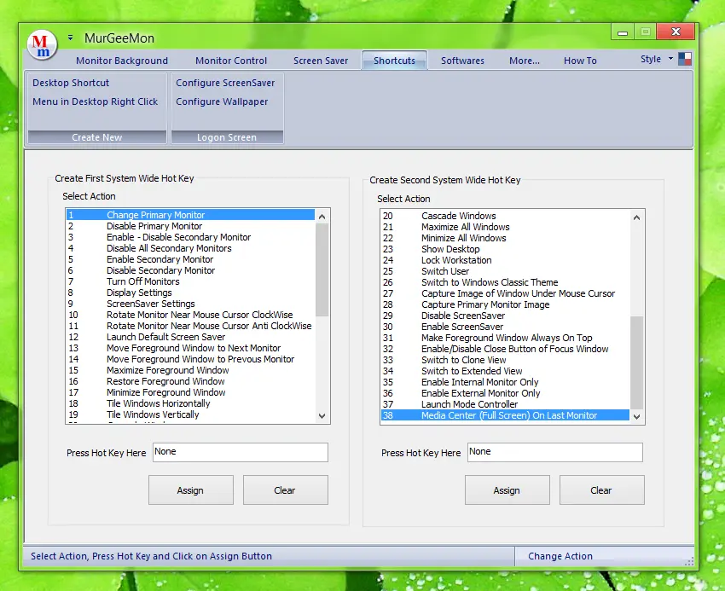Open the Softwares tab

click(x=462, y=61)
